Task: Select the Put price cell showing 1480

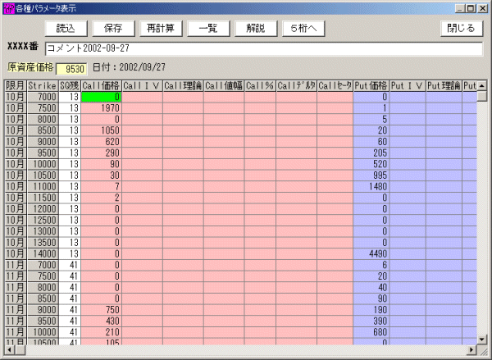Action: tap(371, 187)
